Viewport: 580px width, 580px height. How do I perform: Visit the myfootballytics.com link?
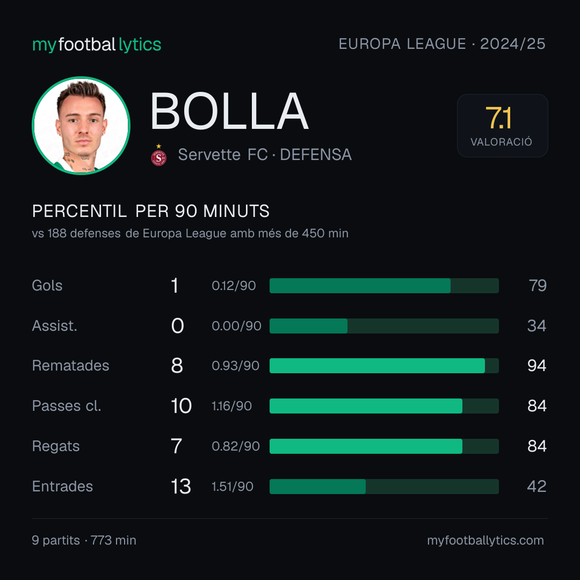click(x=485, y=540)
